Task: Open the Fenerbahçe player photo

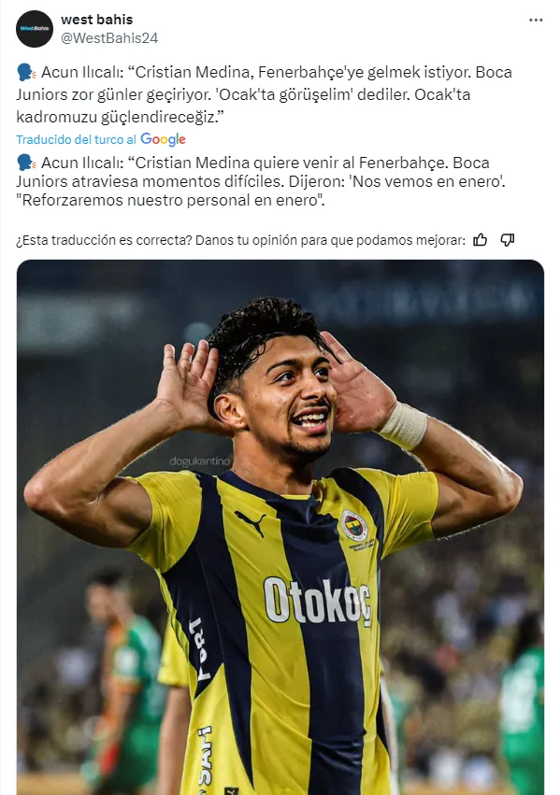Action: click(280, 527)
